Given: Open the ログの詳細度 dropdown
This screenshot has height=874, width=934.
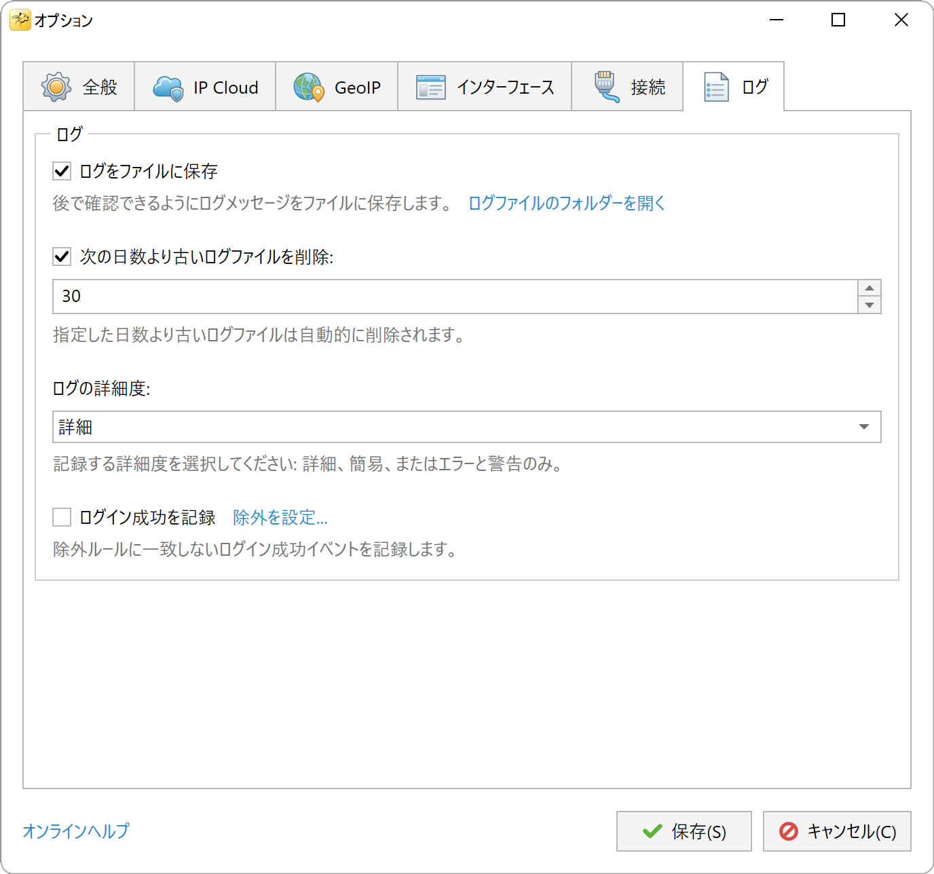Looking at the screenshot, I should [467, 427].
